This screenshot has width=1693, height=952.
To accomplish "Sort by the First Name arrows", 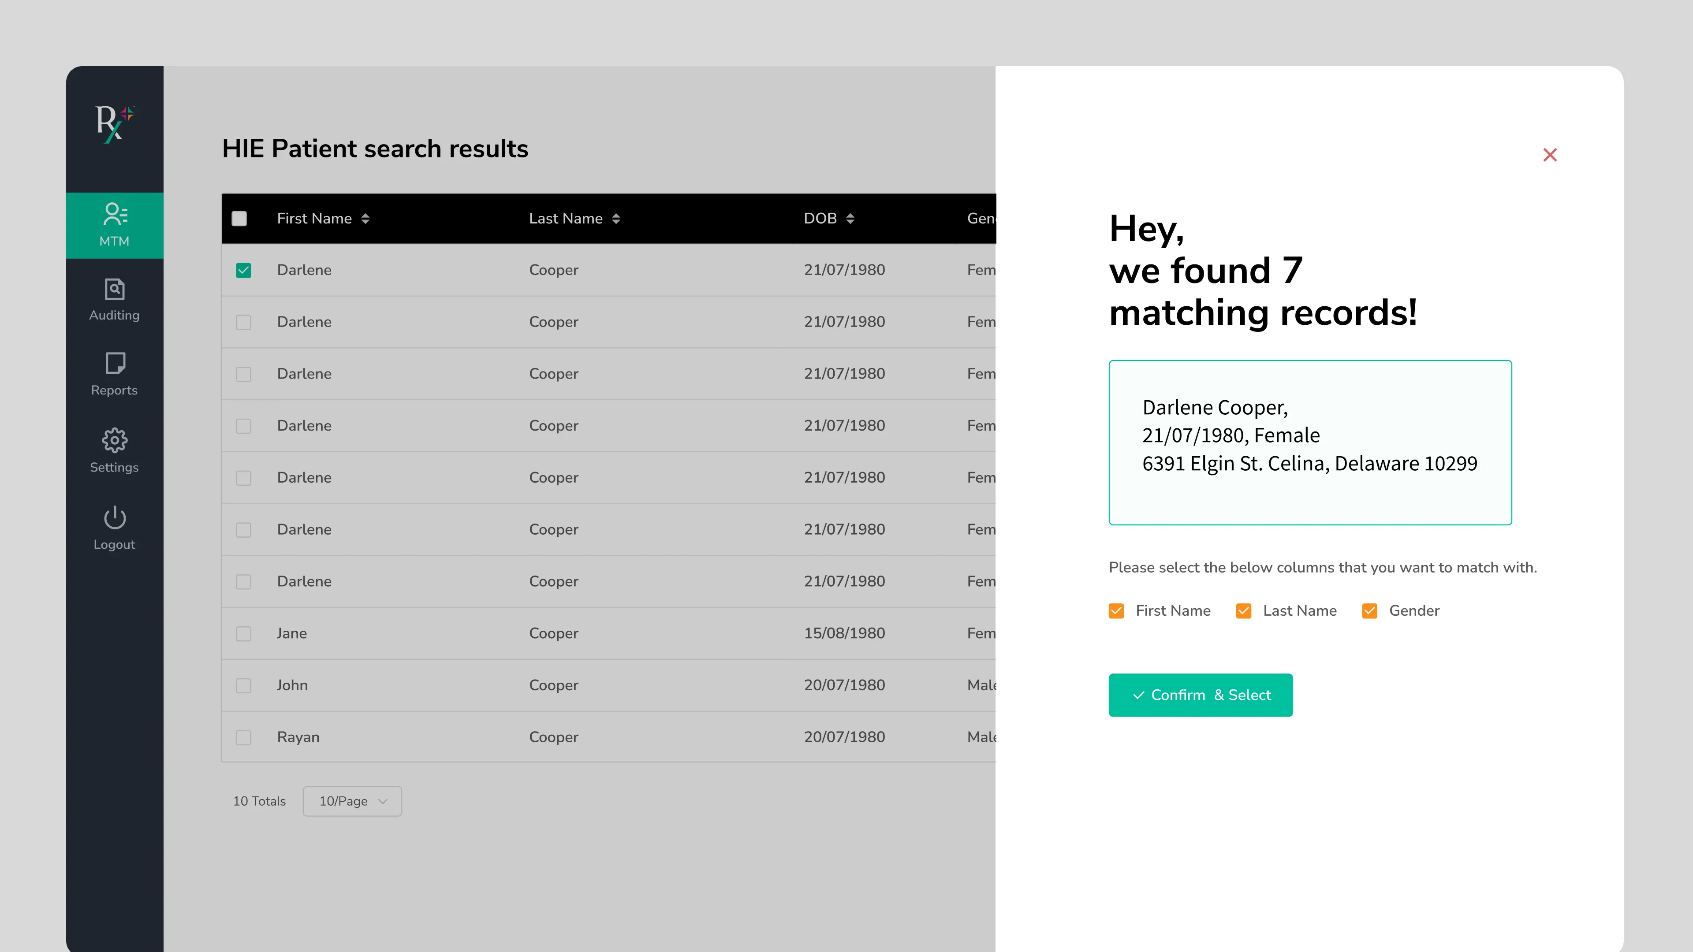I will point(365,219).
